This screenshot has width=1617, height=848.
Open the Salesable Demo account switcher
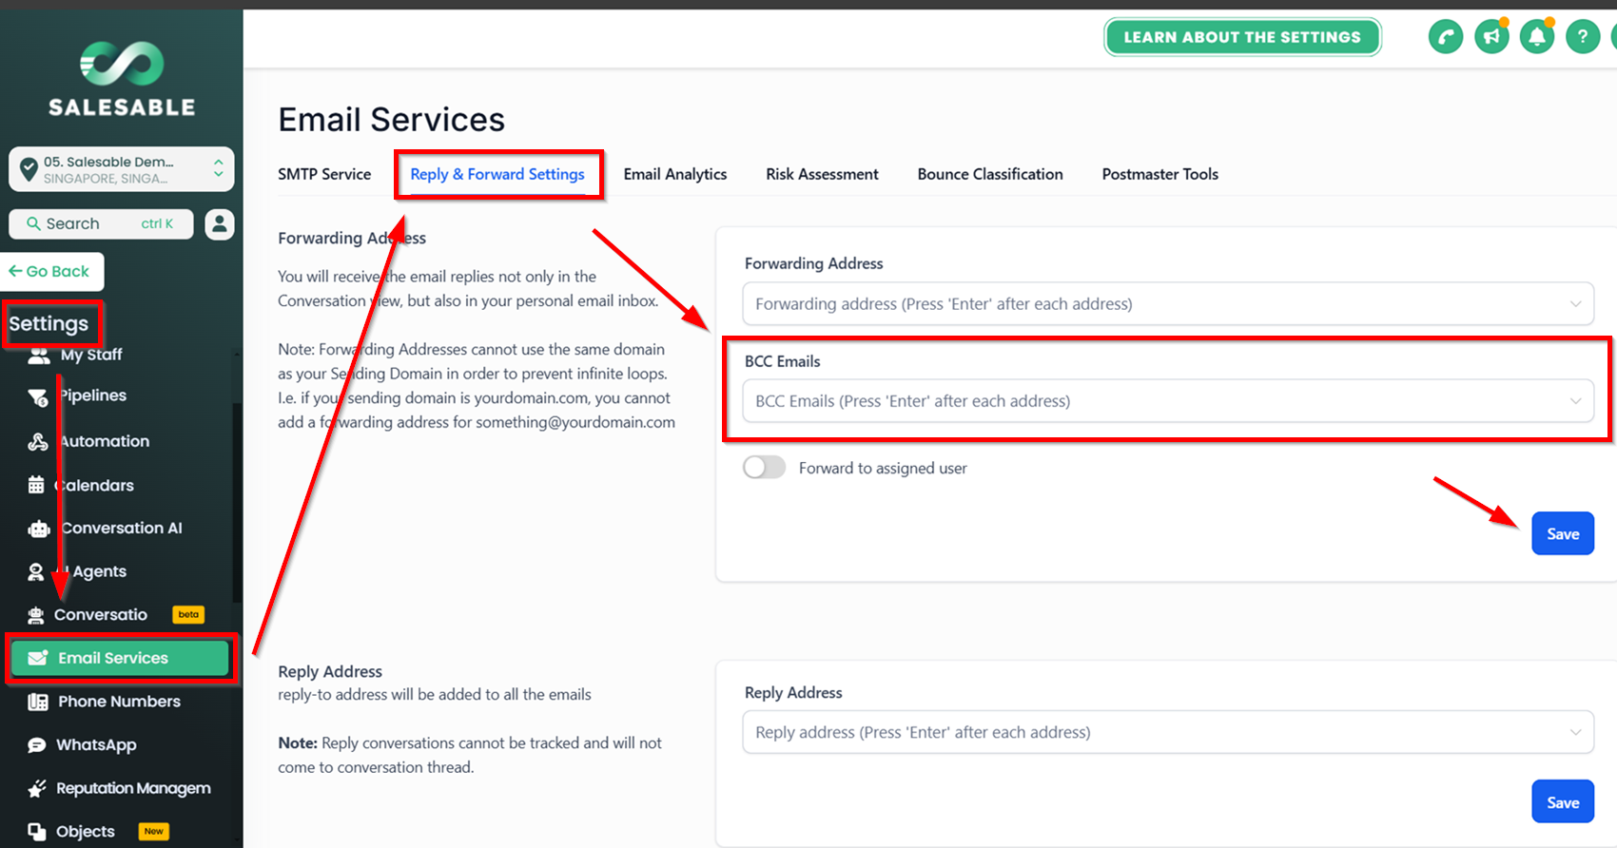tap(122, 169)
